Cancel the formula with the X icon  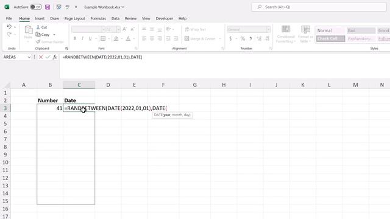(x=41, y=57)
